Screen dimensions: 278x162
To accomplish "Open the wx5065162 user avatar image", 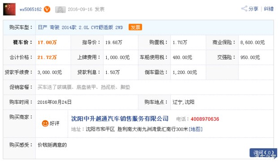I will click(9, 9).
